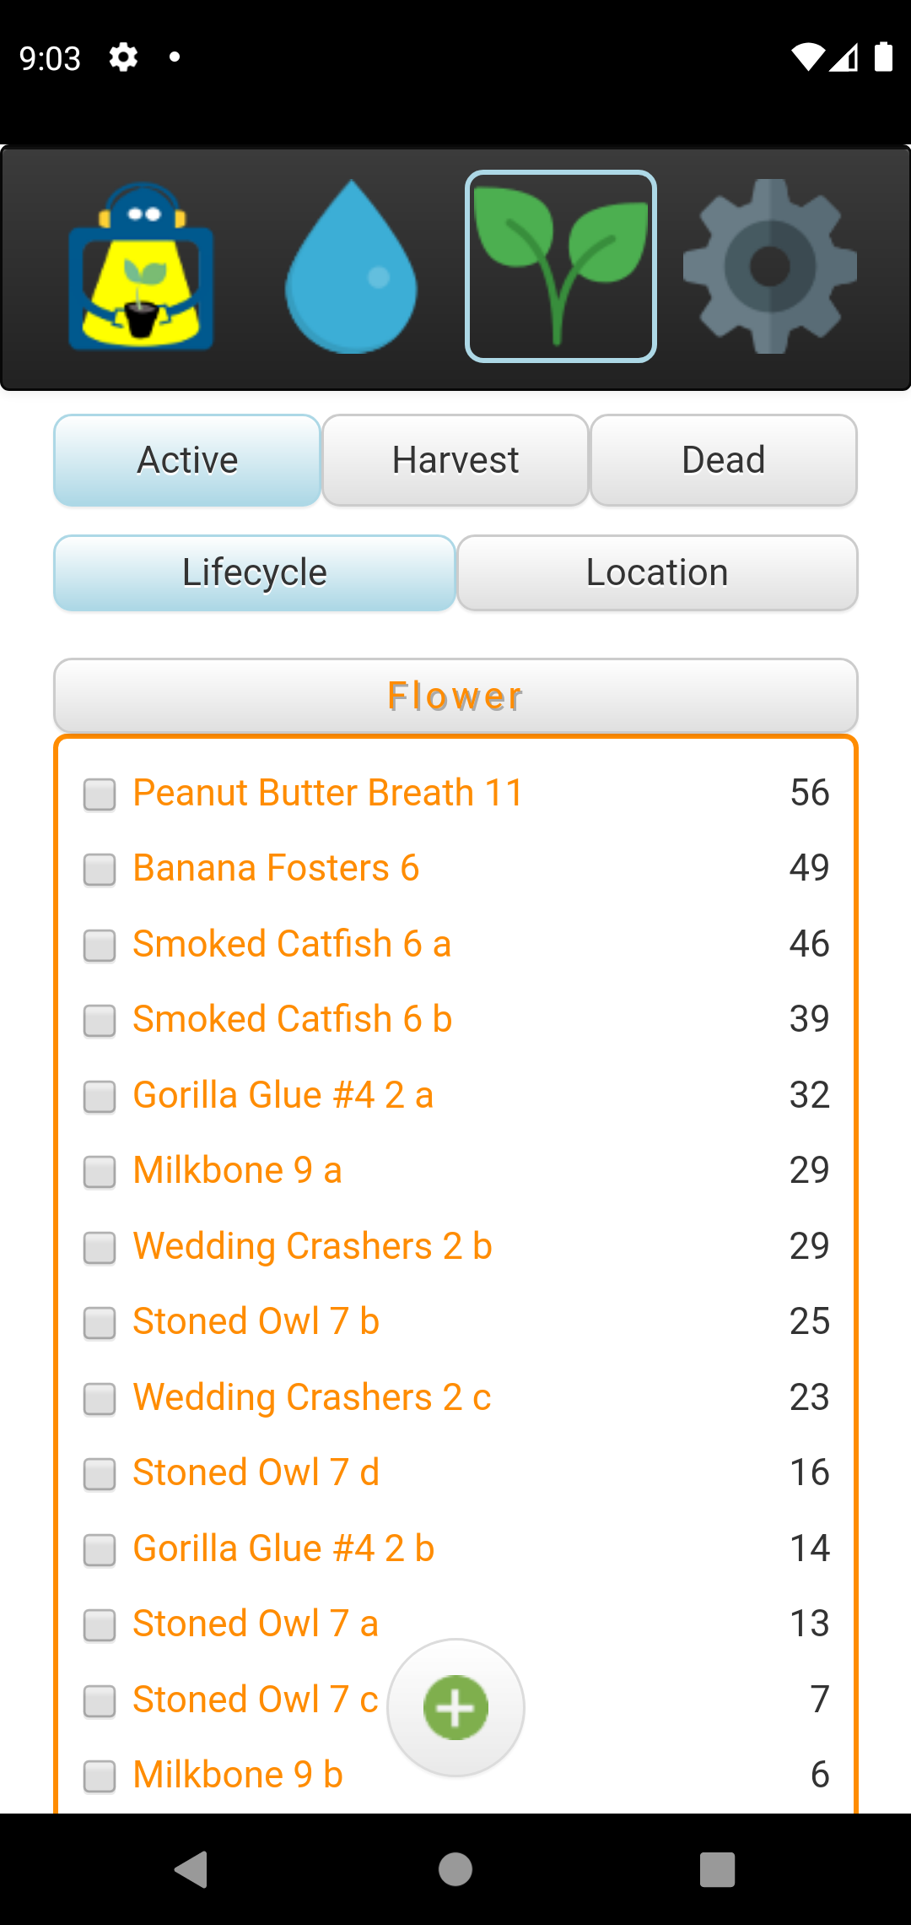Screen dimensions: 911x1925
Task: Group plants by Lifecycle
Action: [255, 572]
